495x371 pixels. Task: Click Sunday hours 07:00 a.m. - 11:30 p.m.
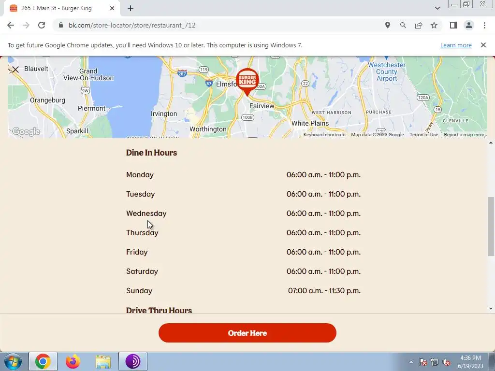pyautogui.click(x=324, y=290)
